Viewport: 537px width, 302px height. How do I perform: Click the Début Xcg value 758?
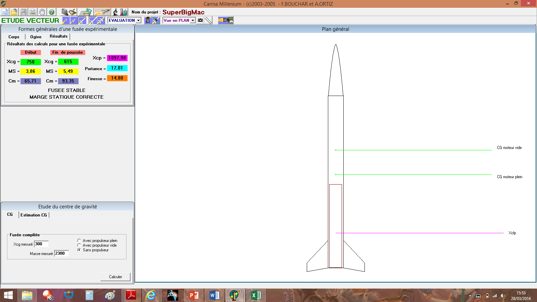(31, 62)
